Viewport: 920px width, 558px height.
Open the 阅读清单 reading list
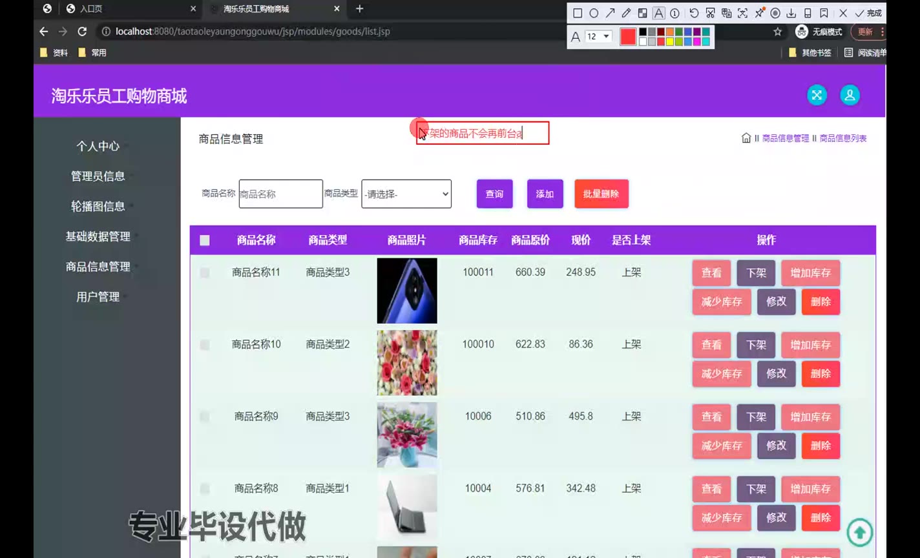pos(865,53)
